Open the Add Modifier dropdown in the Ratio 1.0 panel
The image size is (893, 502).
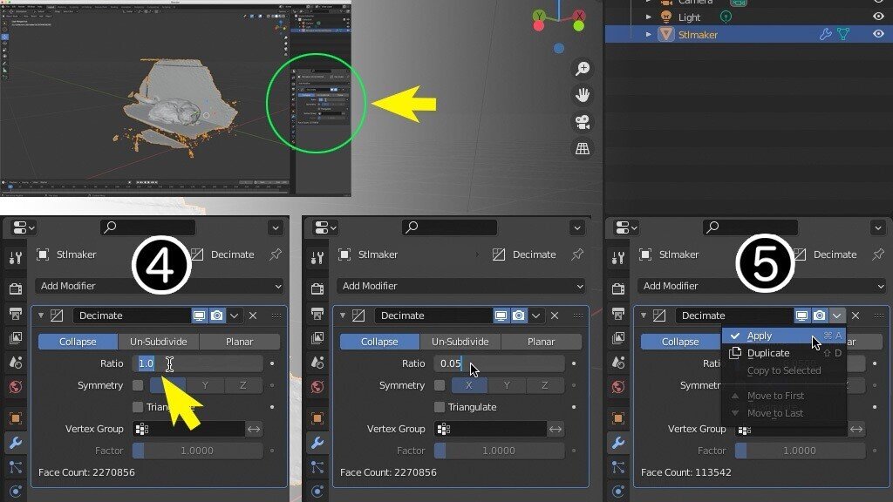tap(160, 286)
